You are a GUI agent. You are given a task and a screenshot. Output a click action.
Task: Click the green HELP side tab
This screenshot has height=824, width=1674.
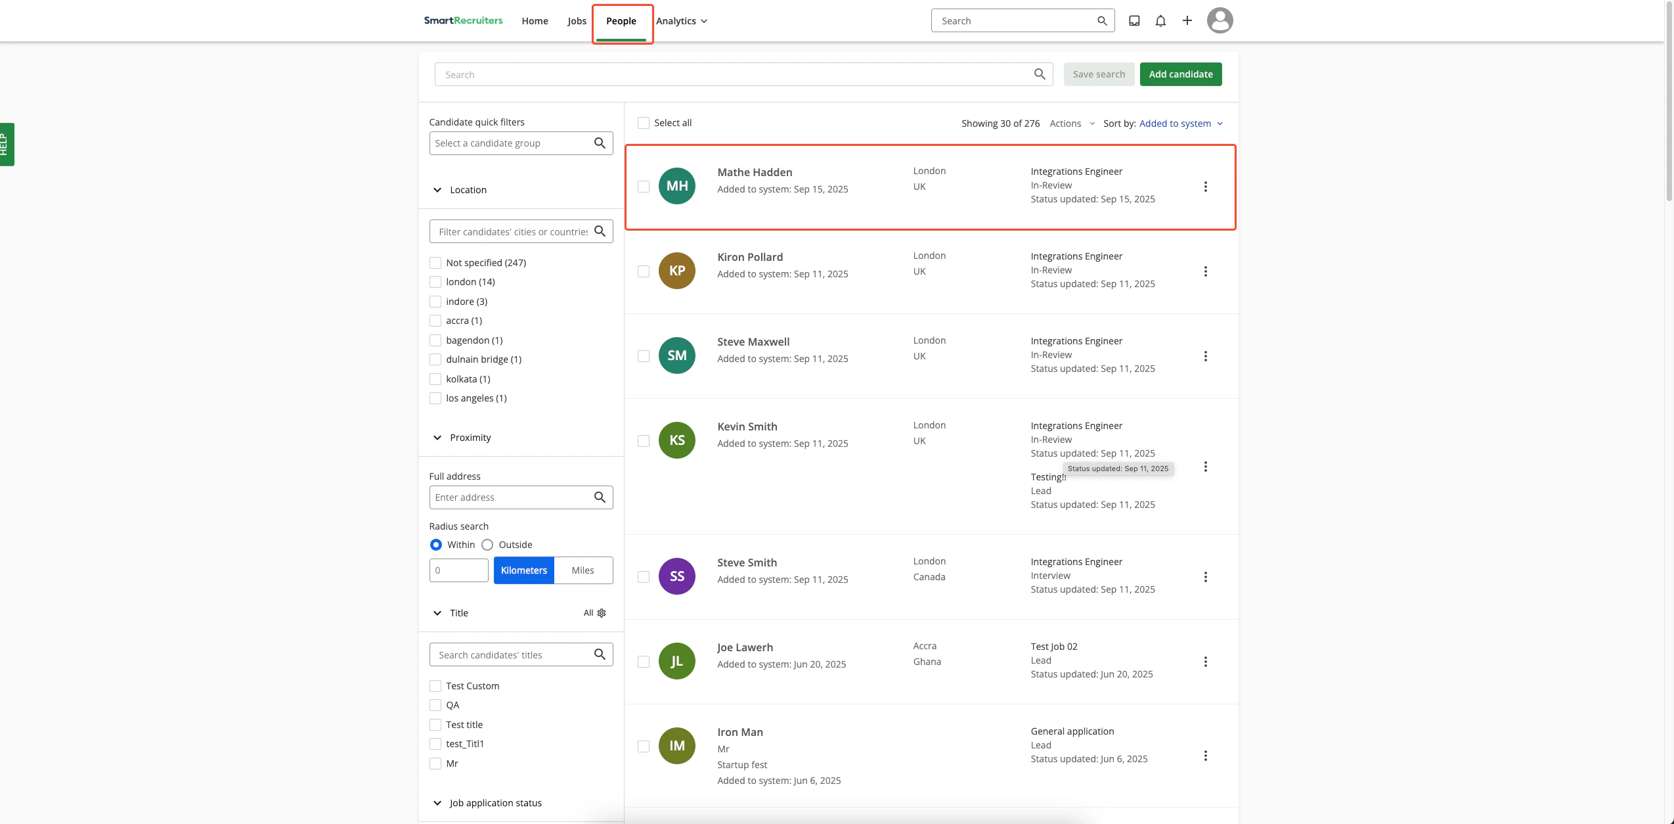(x=6, y=145)
